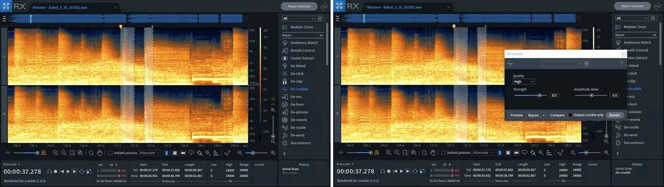Select the brush selection tool in left window
This screenshot has height=187, width=664.
click(x=200, y=153)
